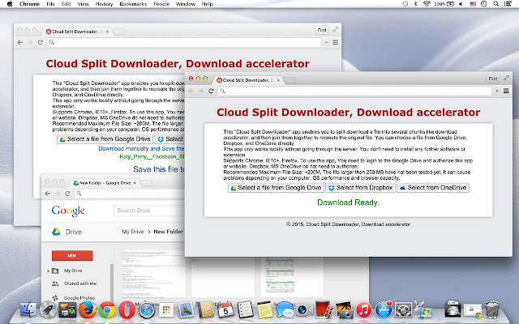The width and height of the screenshot is (519, 324).
Task: Open FaceTime camera icon in Dock
Action: [x=304, y=309]
